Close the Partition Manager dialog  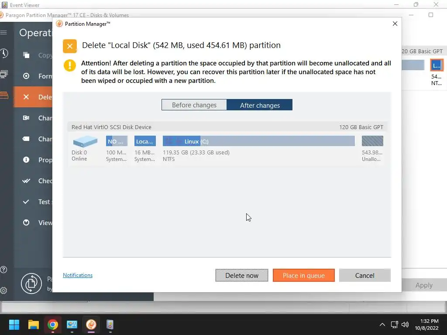(395, 24)
